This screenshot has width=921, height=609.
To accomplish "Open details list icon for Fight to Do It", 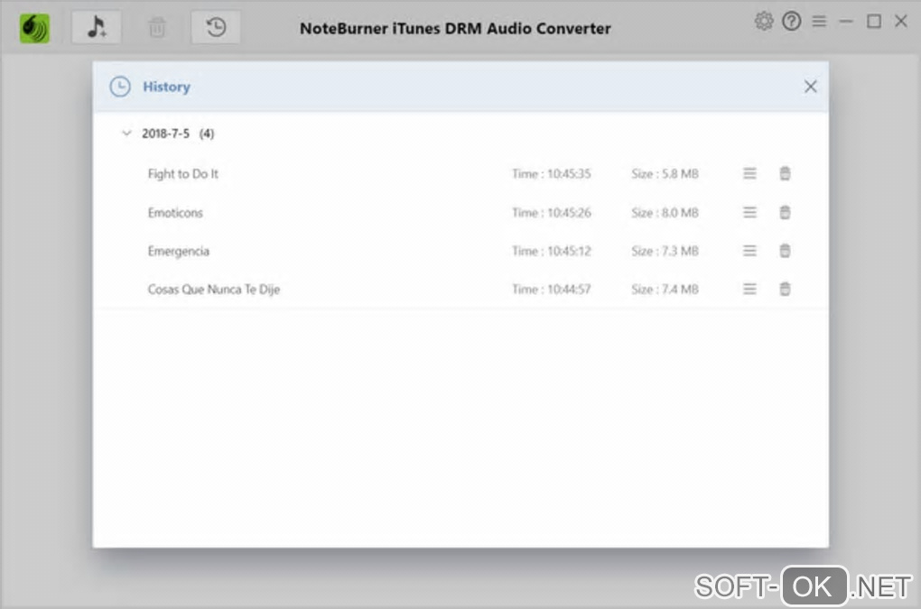I will tap(749, 173).
